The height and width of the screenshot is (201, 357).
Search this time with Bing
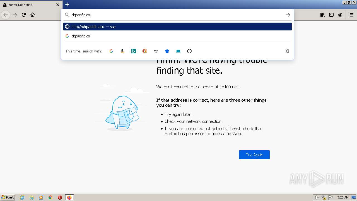point(134,51)
